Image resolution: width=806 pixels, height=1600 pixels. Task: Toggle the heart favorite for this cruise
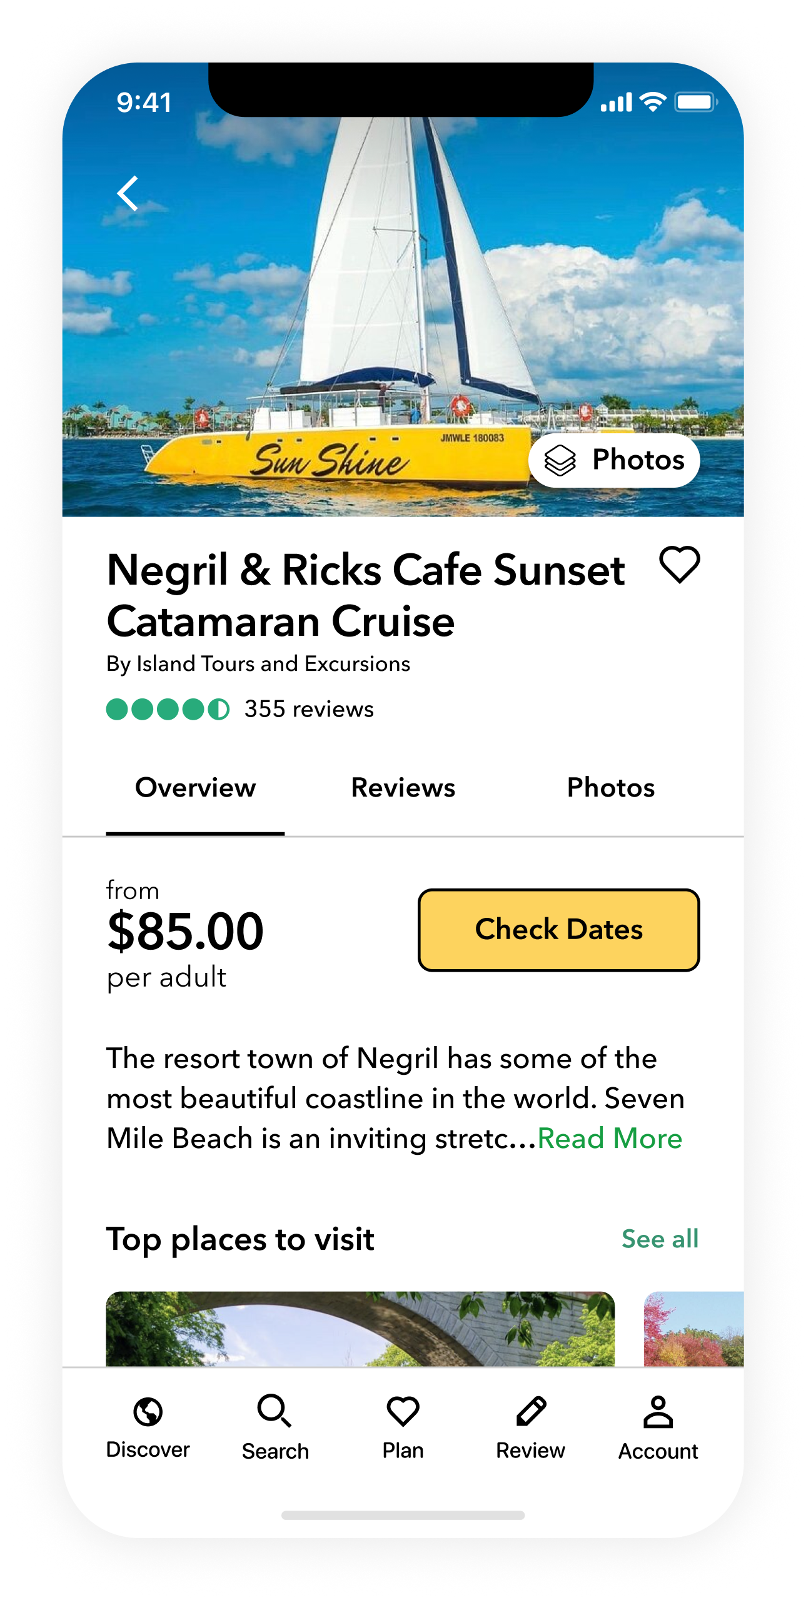tap(679, 565)
